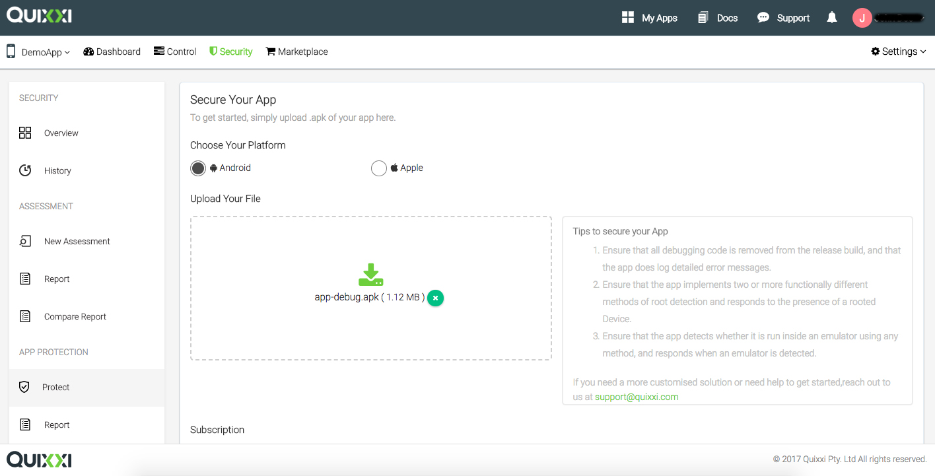Screen dimensions: 935x476
Task: Open the user profile avatar menu
Action: pos(862,18)
